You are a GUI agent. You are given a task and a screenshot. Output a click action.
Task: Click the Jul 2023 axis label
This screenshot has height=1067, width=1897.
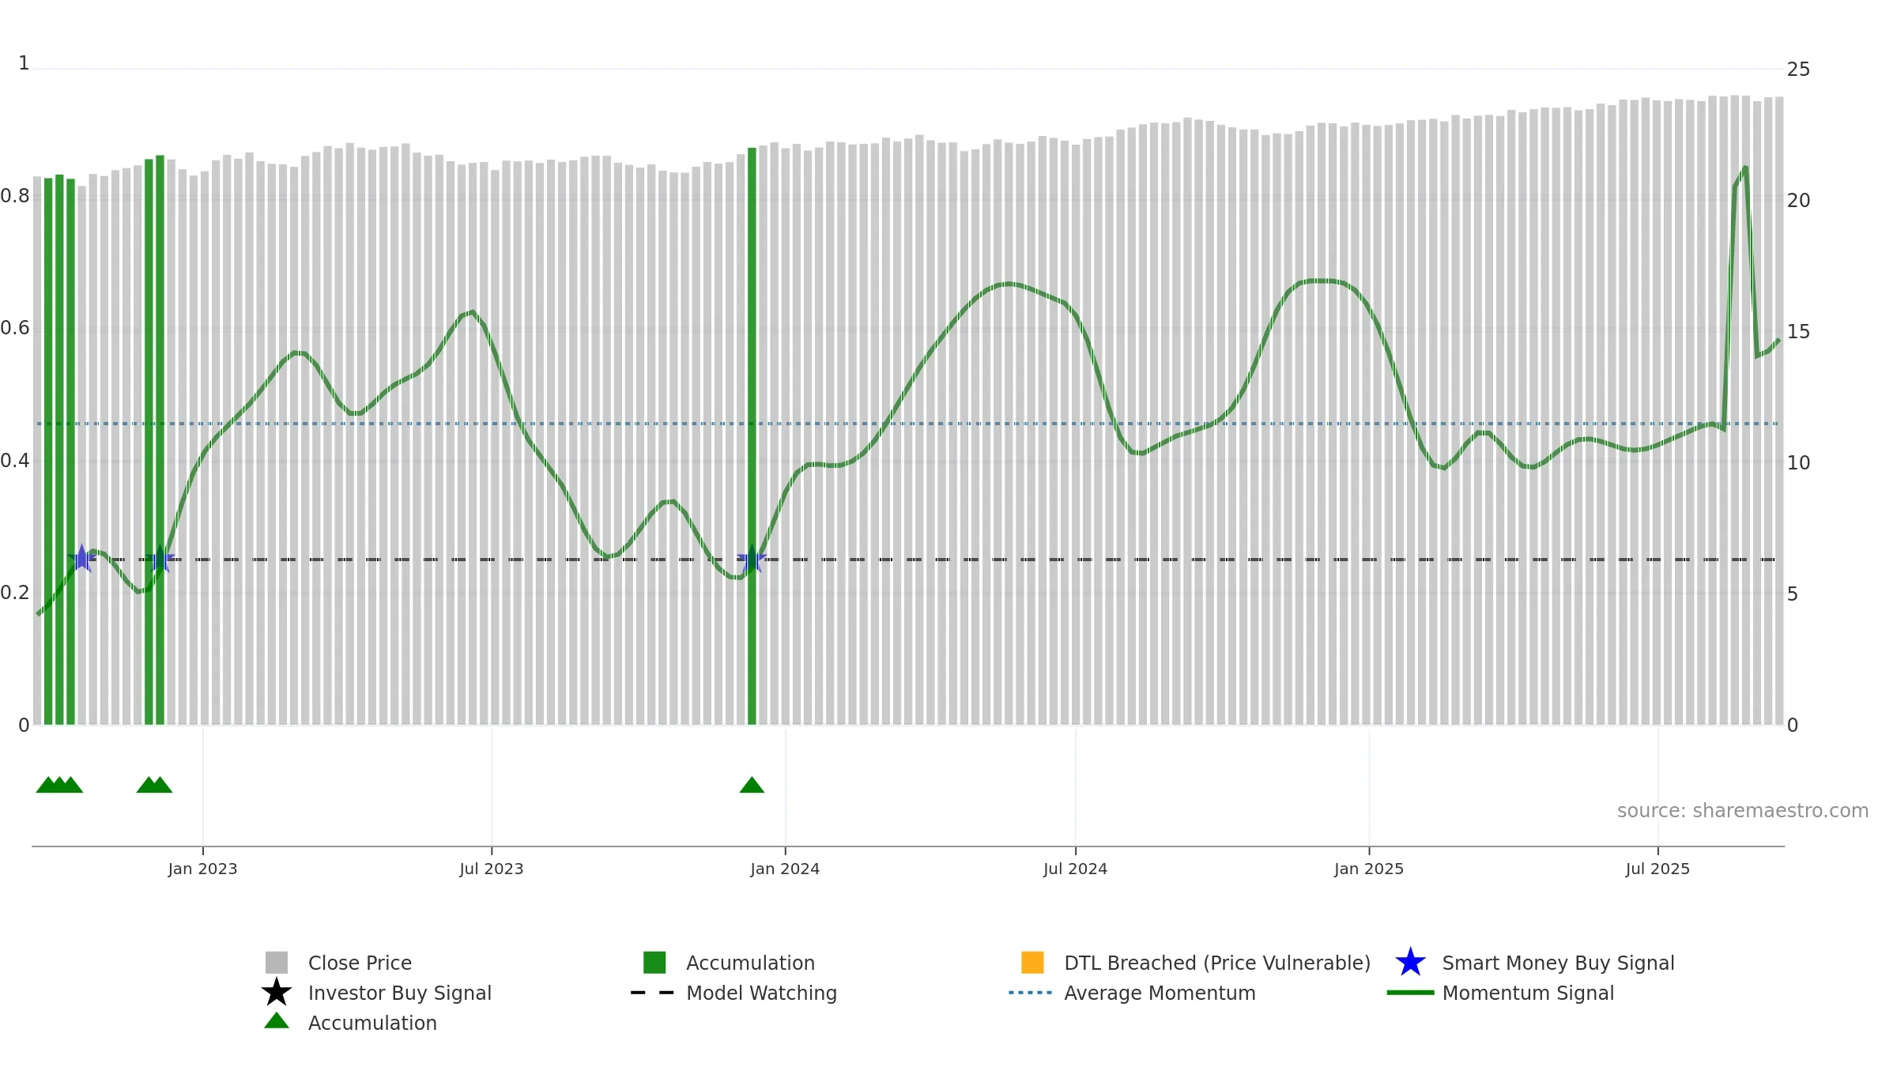click(492, 869)
